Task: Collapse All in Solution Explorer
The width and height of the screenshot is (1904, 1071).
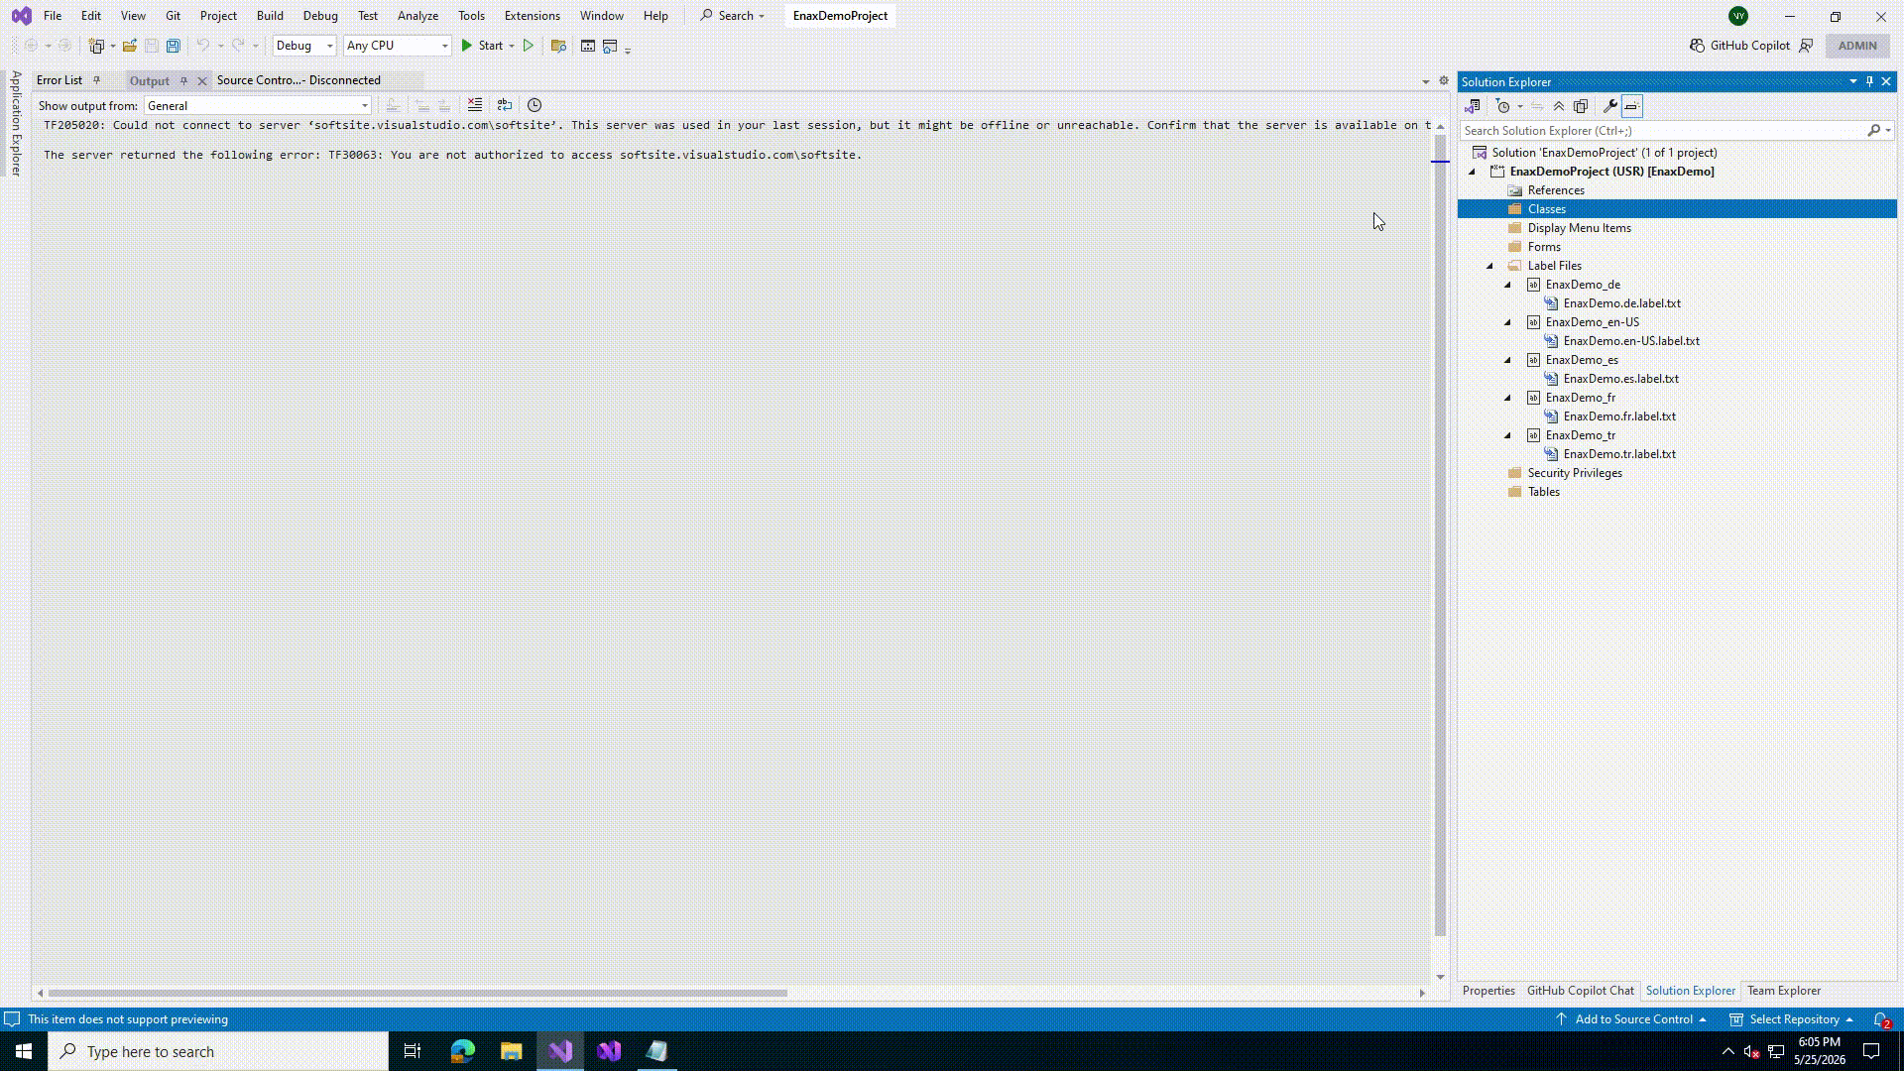Action: coord(1559,106)
